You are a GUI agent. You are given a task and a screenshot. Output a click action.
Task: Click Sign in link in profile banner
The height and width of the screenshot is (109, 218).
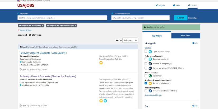click(x=149, y=27)
